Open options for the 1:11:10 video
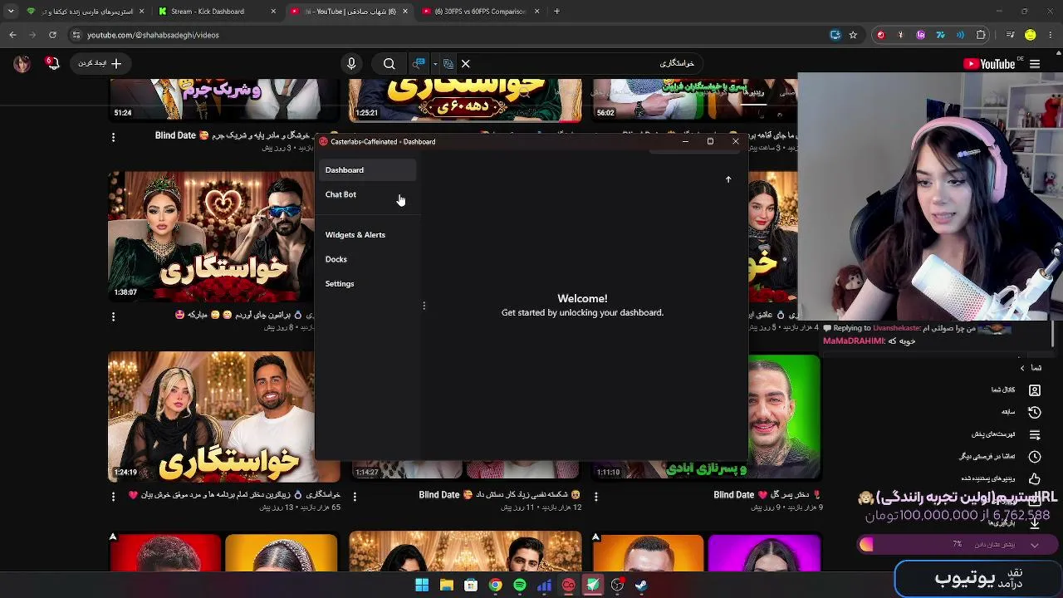Image resolution: width=1063 pixels, height=598 pixels. click(x=595, y=497)
